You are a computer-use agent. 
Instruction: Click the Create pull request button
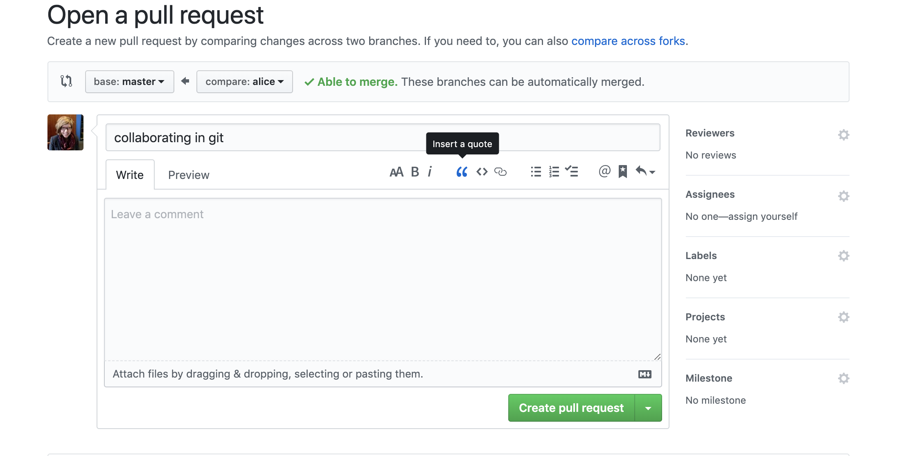point(571,407)
